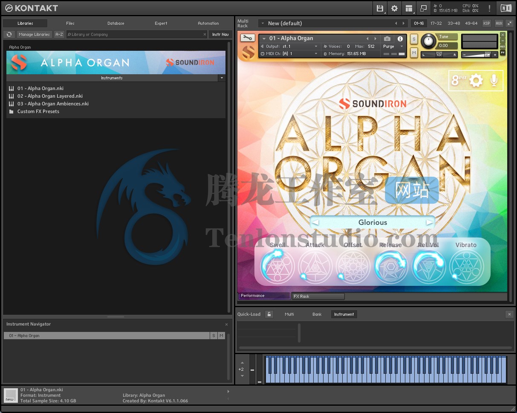
Task: Click the instrument snapshot camera icon
Action: point(387,38)
